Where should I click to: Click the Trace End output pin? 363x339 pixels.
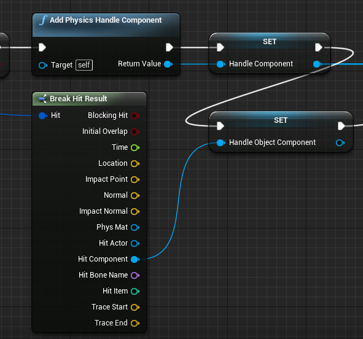[135, 323]
